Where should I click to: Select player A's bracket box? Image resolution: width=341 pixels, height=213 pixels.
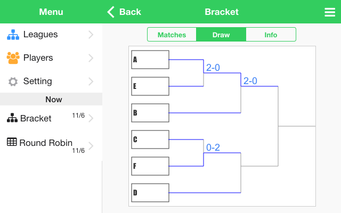tap(150, 60)
